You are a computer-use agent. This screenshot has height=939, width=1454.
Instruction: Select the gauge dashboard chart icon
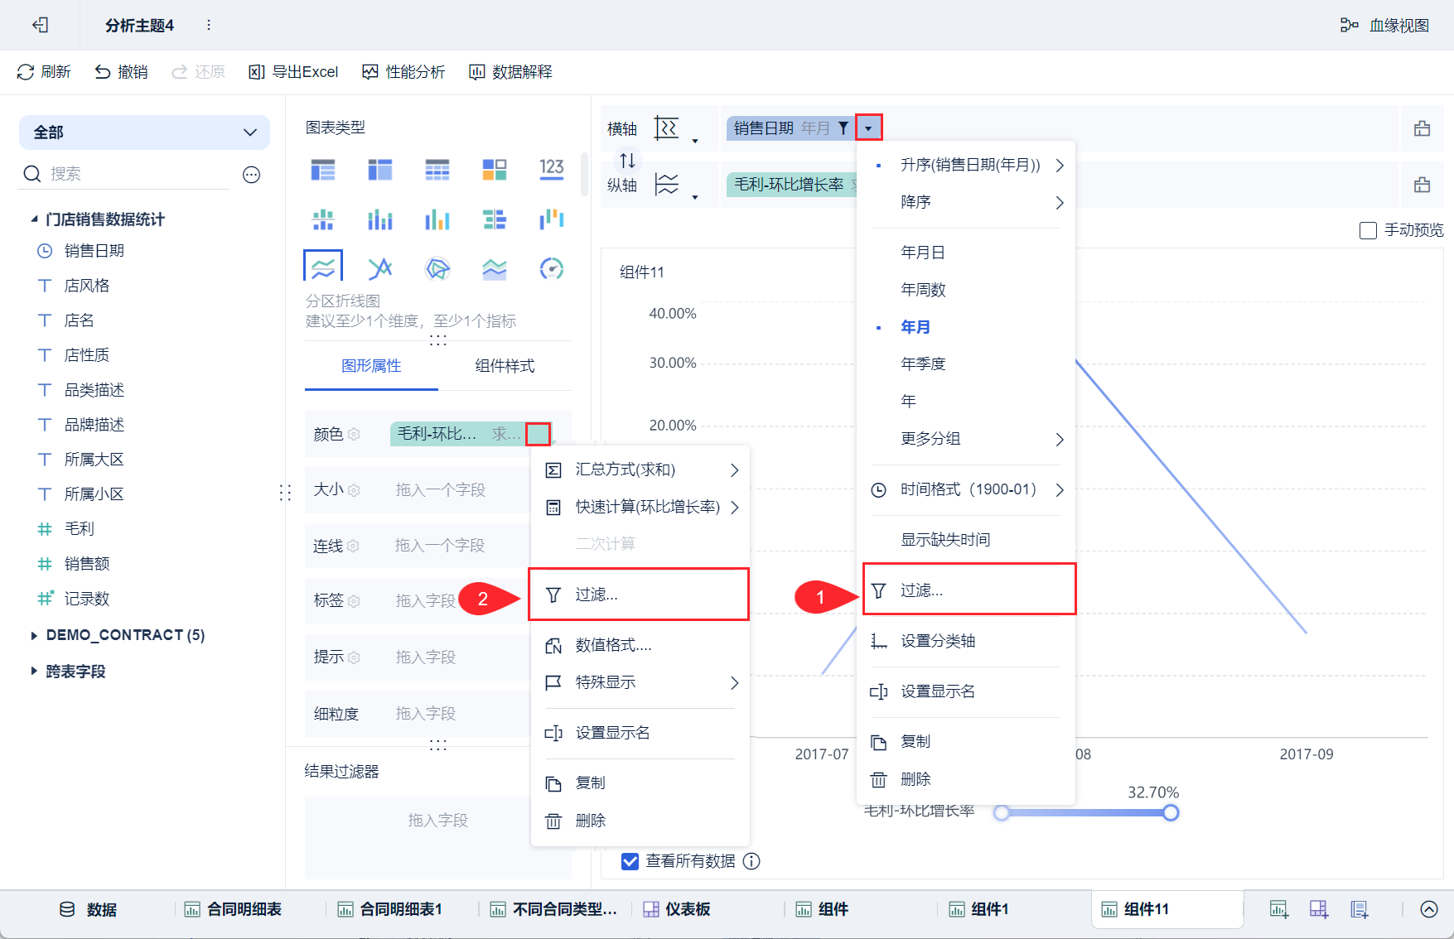552,268
